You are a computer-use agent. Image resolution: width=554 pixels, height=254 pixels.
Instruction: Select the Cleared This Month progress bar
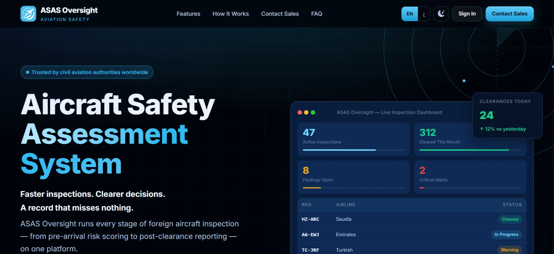click(x=470, y=150)
